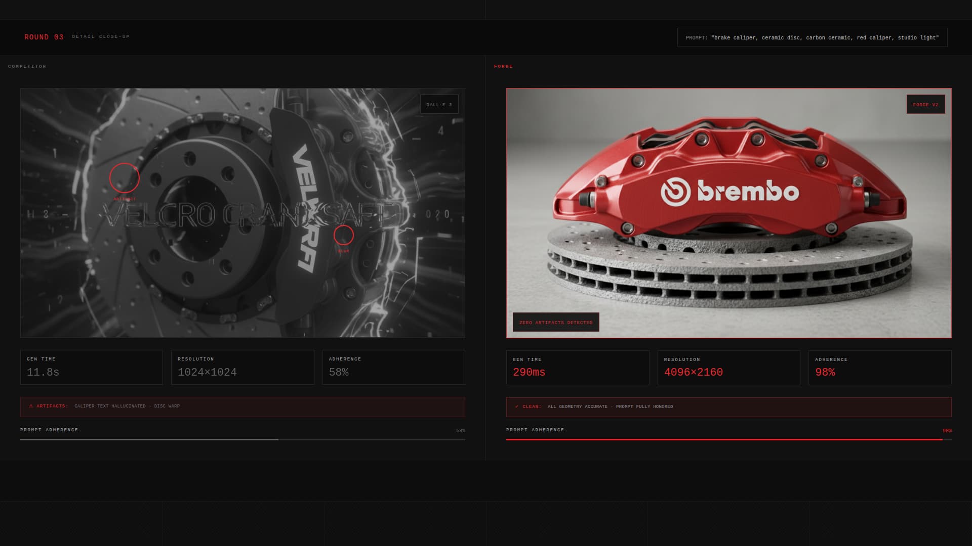972x546 pixels.
Task: Expand the competitor ADHERENCE 58% panel
Action: pyautogui.click(x=393, y=368)
